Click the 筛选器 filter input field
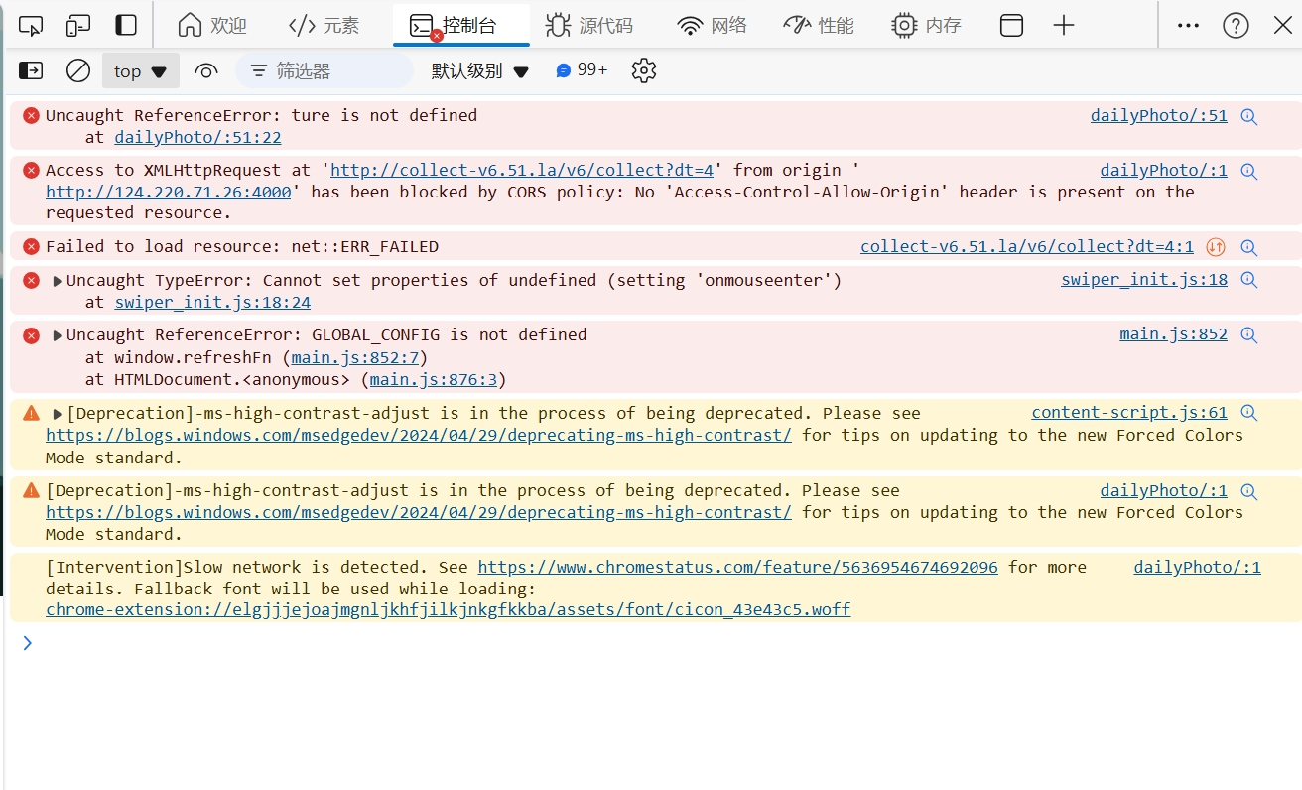This screenshot has width=1302, height=790. point(327,70)
